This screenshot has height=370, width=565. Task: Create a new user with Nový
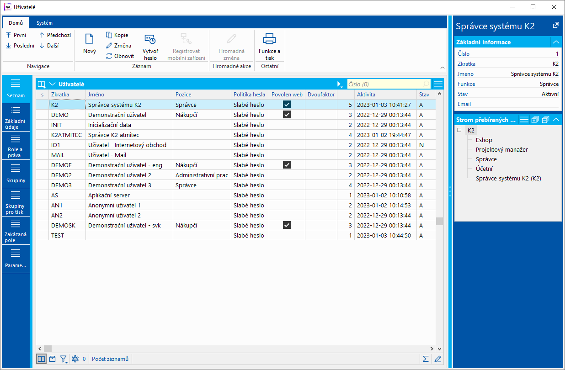point(90,44)
